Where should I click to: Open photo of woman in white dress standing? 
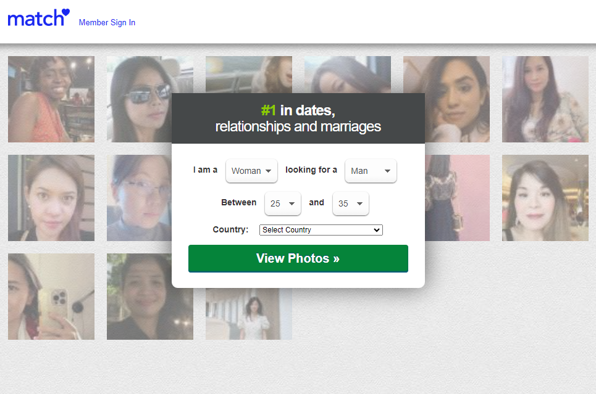pos(249,314)
